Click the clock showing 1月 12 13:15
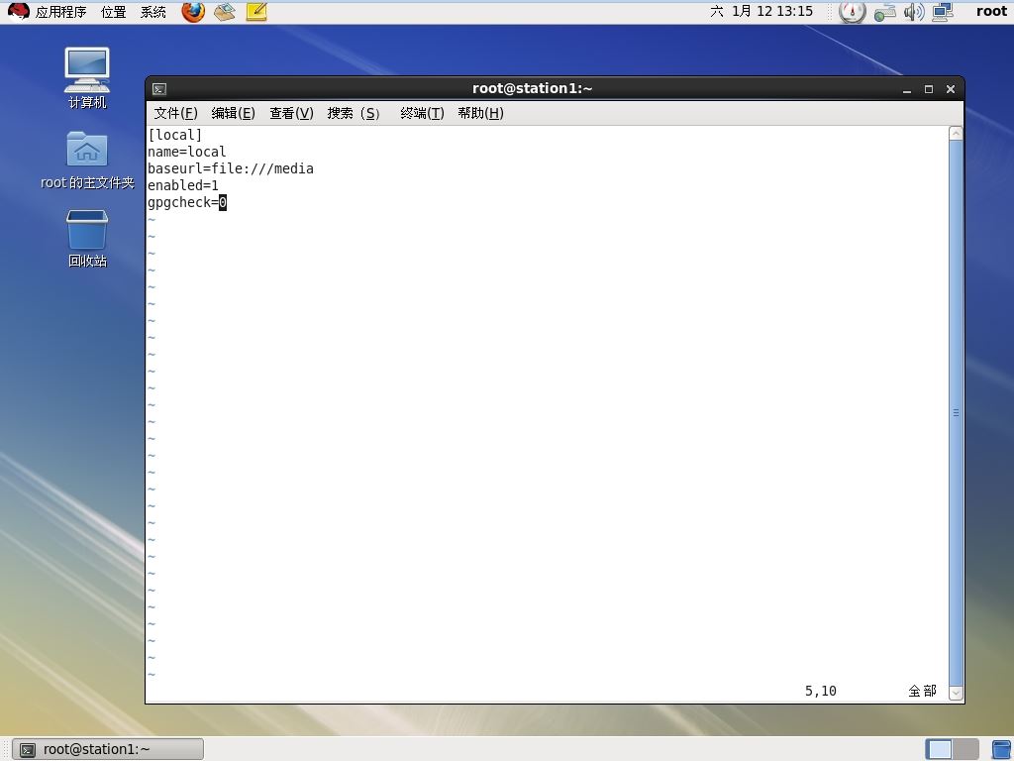This screenshot has height=761, width=1014. pos(761,11)
